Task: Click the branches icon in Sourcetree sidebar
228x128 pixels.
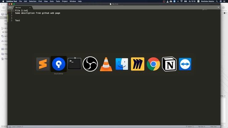Action: 2,28
